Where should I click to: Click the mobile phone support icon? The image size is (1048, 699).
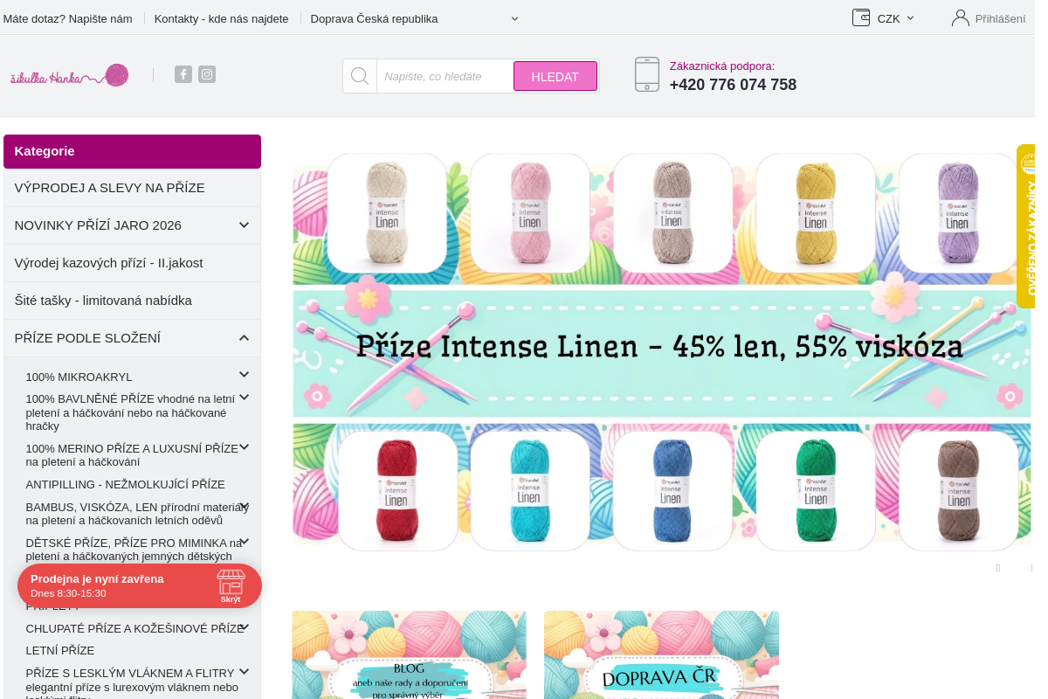coord(647,74)
